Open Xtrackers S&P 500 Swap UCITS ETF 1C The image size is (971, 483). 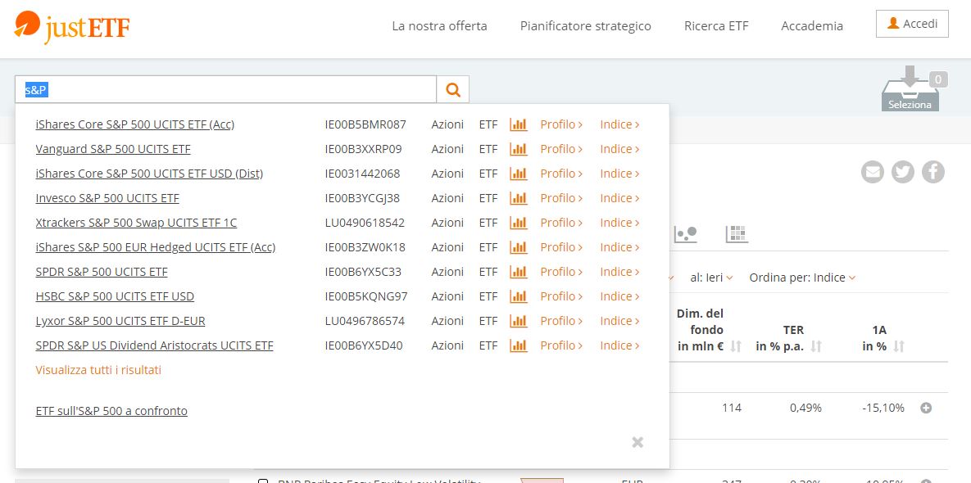(136, 223)
